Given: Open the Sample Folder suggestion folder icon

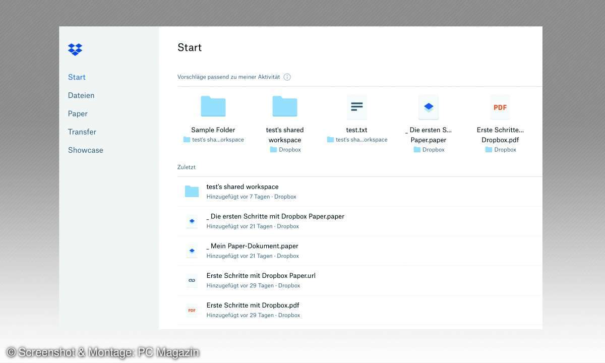Looking at the screenshot, I should pos(213,106).
